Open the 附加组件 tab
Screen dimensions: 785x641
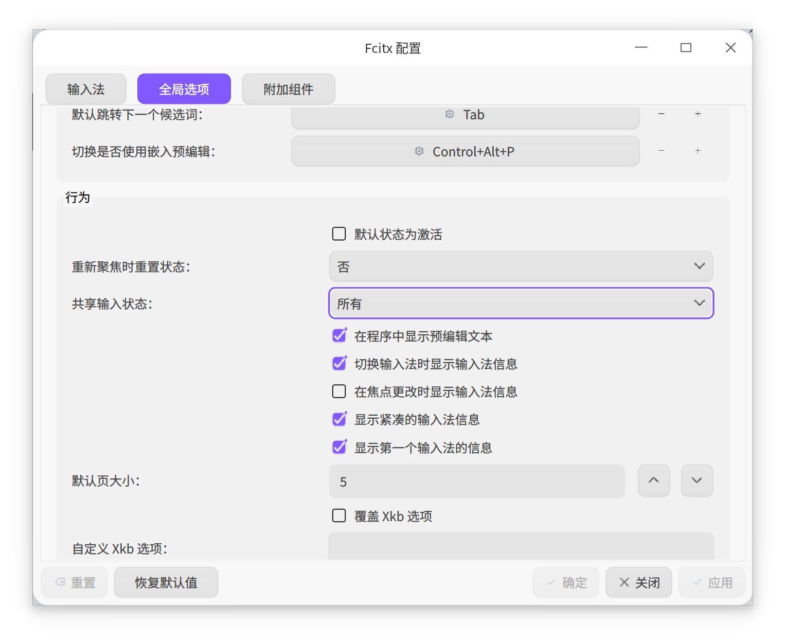tap(289, 89)
